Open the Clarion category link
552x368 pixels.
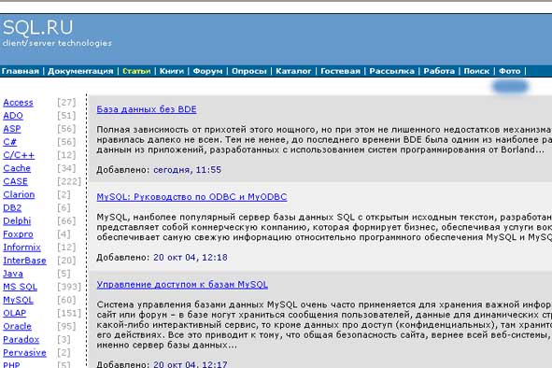(19, 194)
